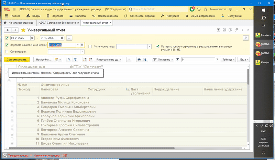Click the РУС language indicator
The width and height of the screenshot is (275, 160).
click(x=263, y=131)
